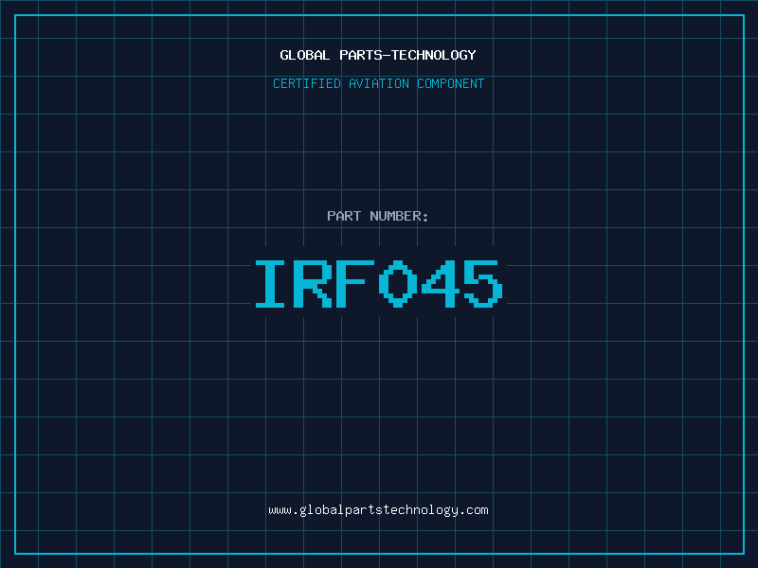Click the colon after PART NUMBER
The height and width of the screenshot is (568, 758).
point(426,217)
